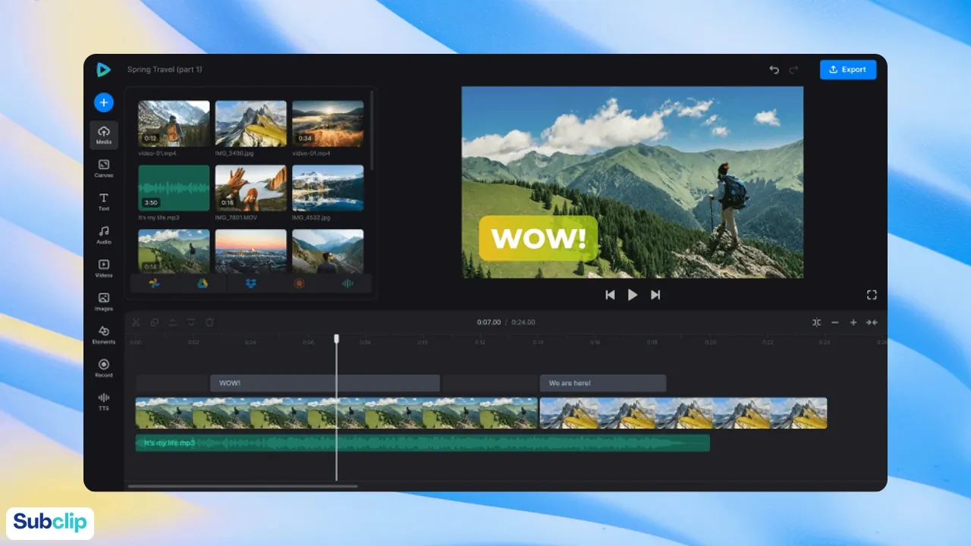This screenshot has width=971, height=546.
Task: Select the It's my life.mp3 audio thumbnail
Action: pyautogui.click(x=174, y=188)
